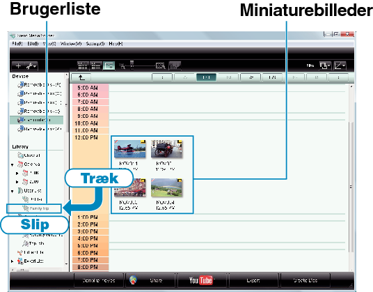Viewport: 373px width, 292px height.
Task: Select the rainbow landscape thumbnail
Action: (166, 187)
